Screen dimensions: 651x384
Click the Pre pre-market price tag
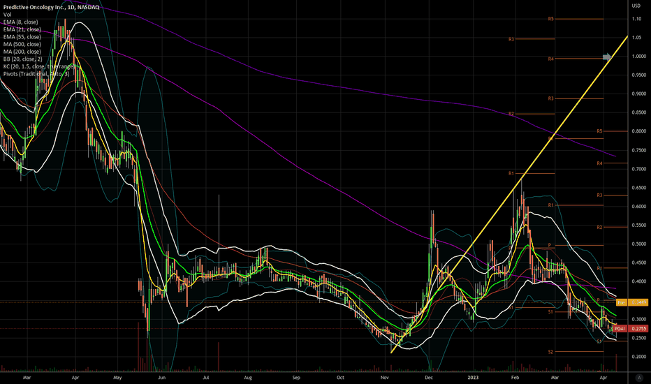click(632, 302)
